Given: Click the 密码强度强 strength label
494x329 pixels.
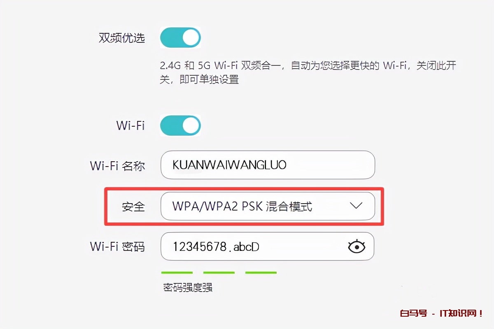Looking at the screenshot, I should pyautogui.click(x=188, y=287).
